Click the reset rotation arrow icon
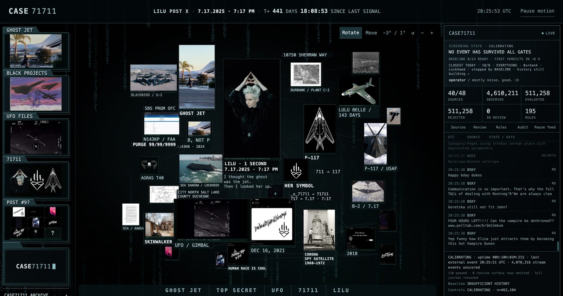Screen dimensions: 563x296 tap(413, 33)
